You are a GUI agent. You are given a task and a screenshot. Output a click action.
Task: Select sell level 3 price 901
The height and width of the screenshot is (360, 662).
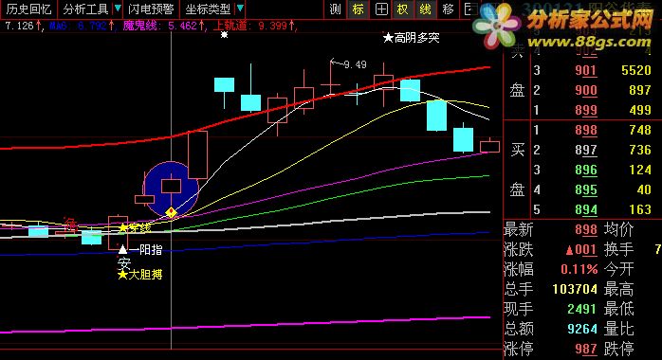point(586,70)
